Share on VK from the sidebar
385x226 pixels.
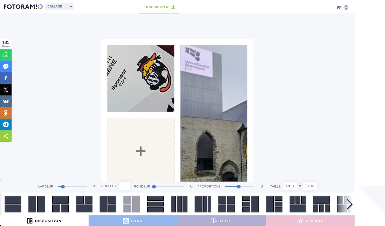(6, 101)
